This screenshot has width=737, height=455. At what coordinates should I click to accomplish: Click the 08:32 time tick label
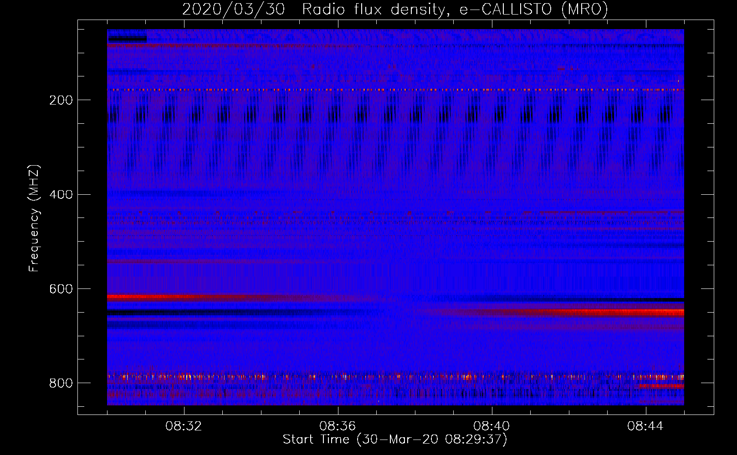pyautogui.click(x=184, y=426)
